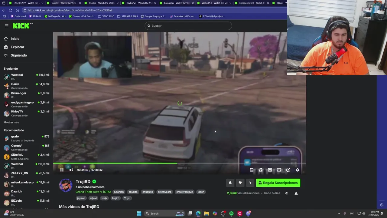This screenshot has height=218, width=387.
Task: Open CotooV's recommended channel
Action: click(x=27, y=147)
